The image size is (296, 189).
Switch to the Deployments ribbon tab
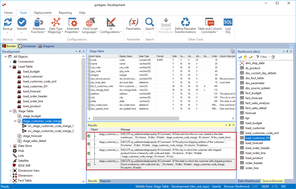tap(43, 13)
